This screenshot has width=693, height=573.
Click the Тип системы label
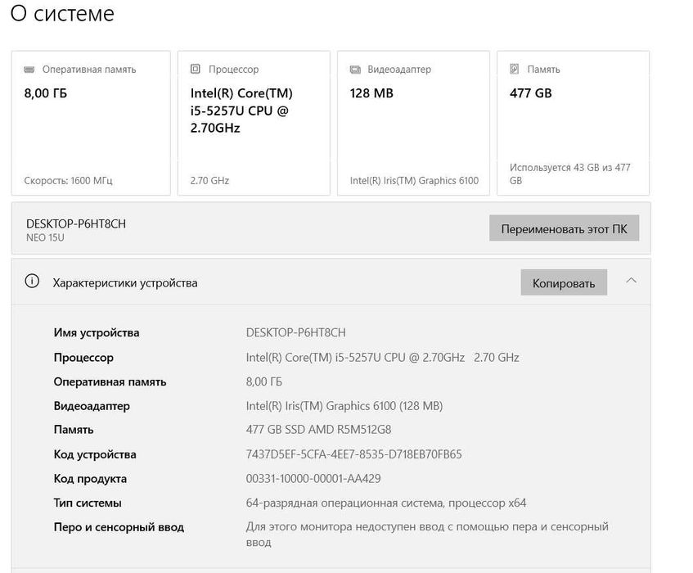click(88, 503)
